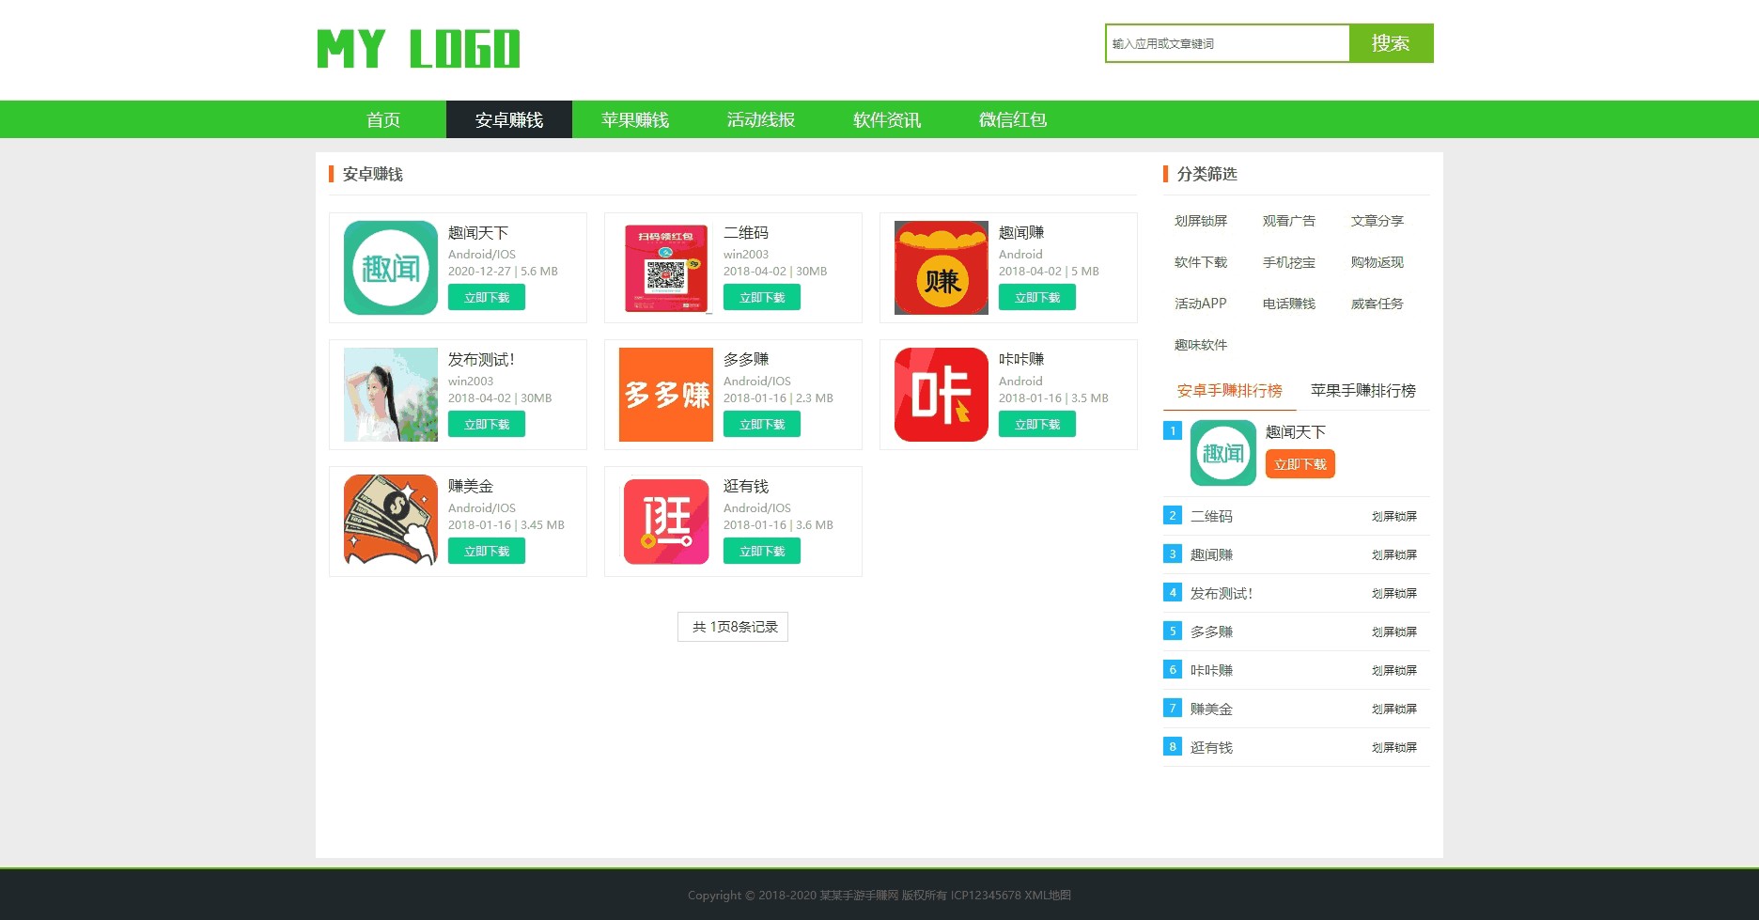This screenshot has width=1759, height=920.
Task: Open the 趣闻赚 red packet icon
Action: (939, 267)
